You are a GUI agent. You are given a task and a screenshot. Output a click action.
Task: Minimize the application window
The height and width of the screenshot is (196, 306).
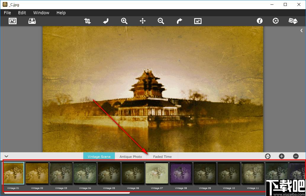pyautogui.click(x=272, y=4)
